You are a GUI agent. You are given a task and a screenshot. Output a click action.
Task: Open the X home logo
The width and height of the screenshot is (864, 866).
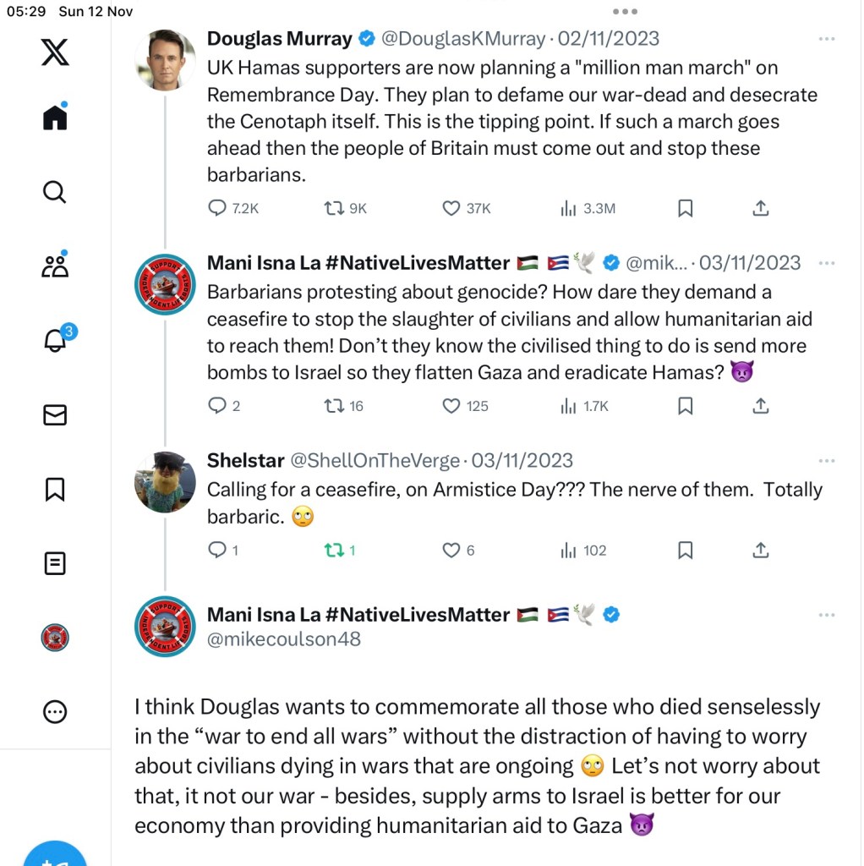[55, 52]
